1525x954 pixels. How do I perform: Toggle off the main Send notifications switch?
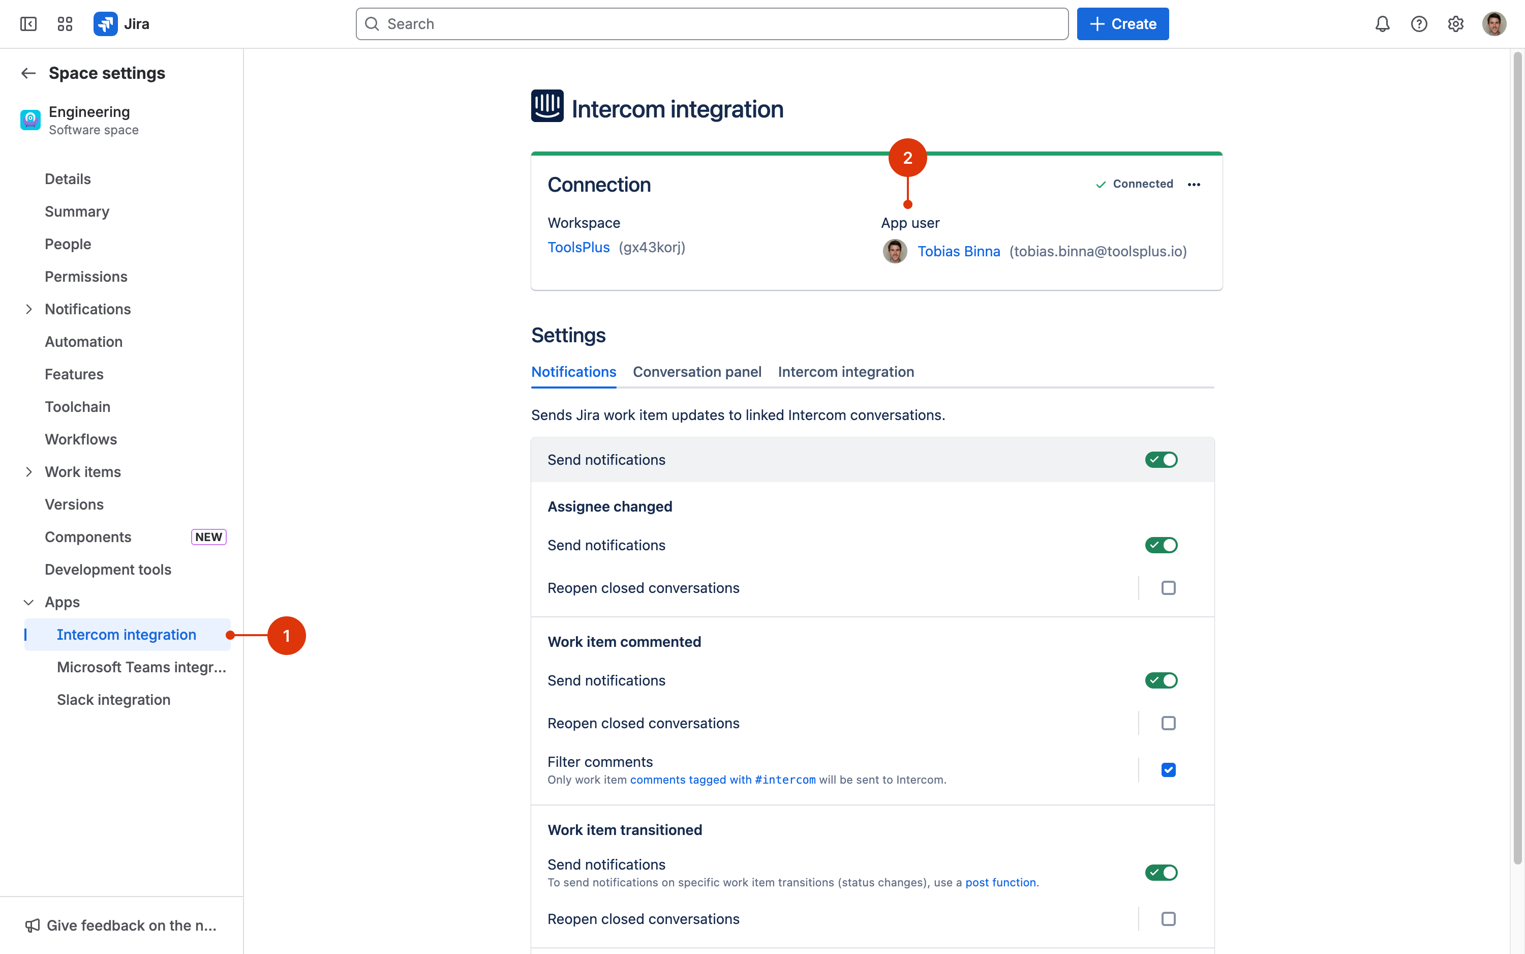click(x=1161, y=460)
